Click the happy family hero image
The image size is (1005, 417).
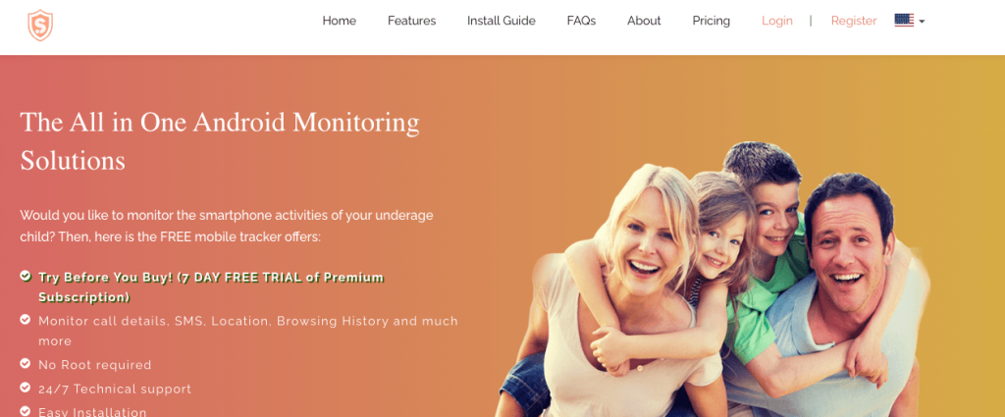tap(713, 280)
